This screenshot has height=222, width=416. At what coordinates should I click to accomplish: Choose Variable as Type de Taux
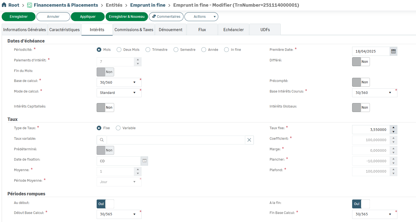(x=118, y=128)
